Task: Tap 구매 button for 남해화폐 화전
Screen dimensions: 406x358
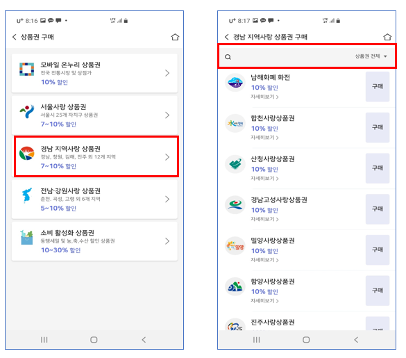Action: pyautogui.click(x=378, y=86)
